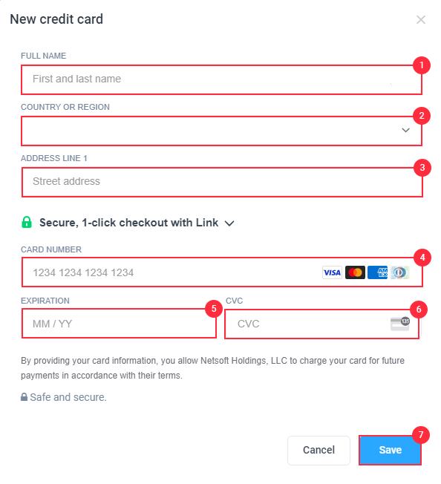Click red annotation badge number 1
441x484 pixels.
422,65
